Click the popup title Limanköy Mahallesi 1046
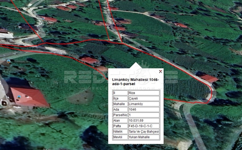 coord(135,82)
